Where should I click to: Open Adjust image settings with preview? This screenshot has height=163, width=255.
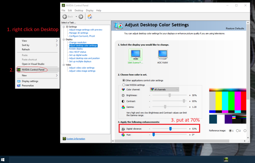(86, 30)
